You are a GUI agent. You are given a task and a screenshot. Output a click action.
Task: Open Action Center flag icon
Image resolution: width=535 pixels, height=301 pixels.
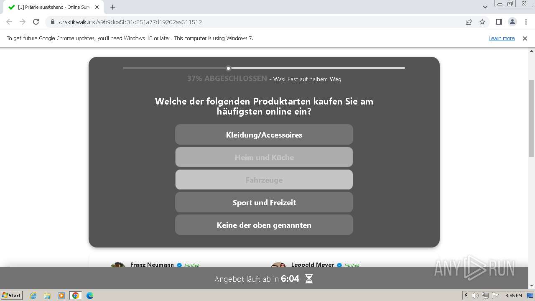[x=495, y=296]
